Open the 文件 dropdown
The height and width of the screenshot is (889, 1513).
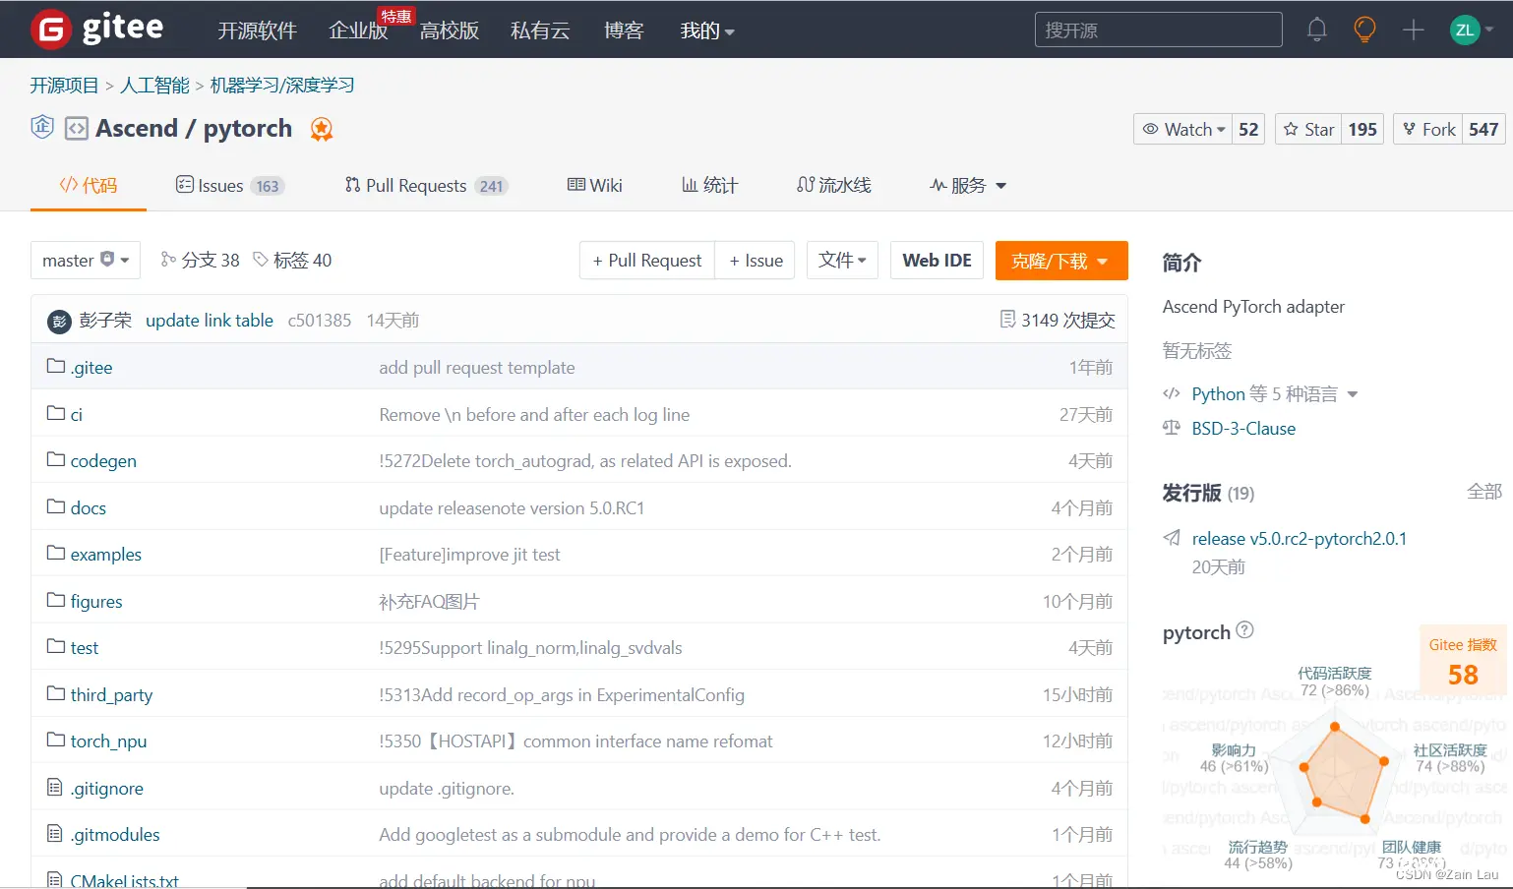(x=842, y=260)
